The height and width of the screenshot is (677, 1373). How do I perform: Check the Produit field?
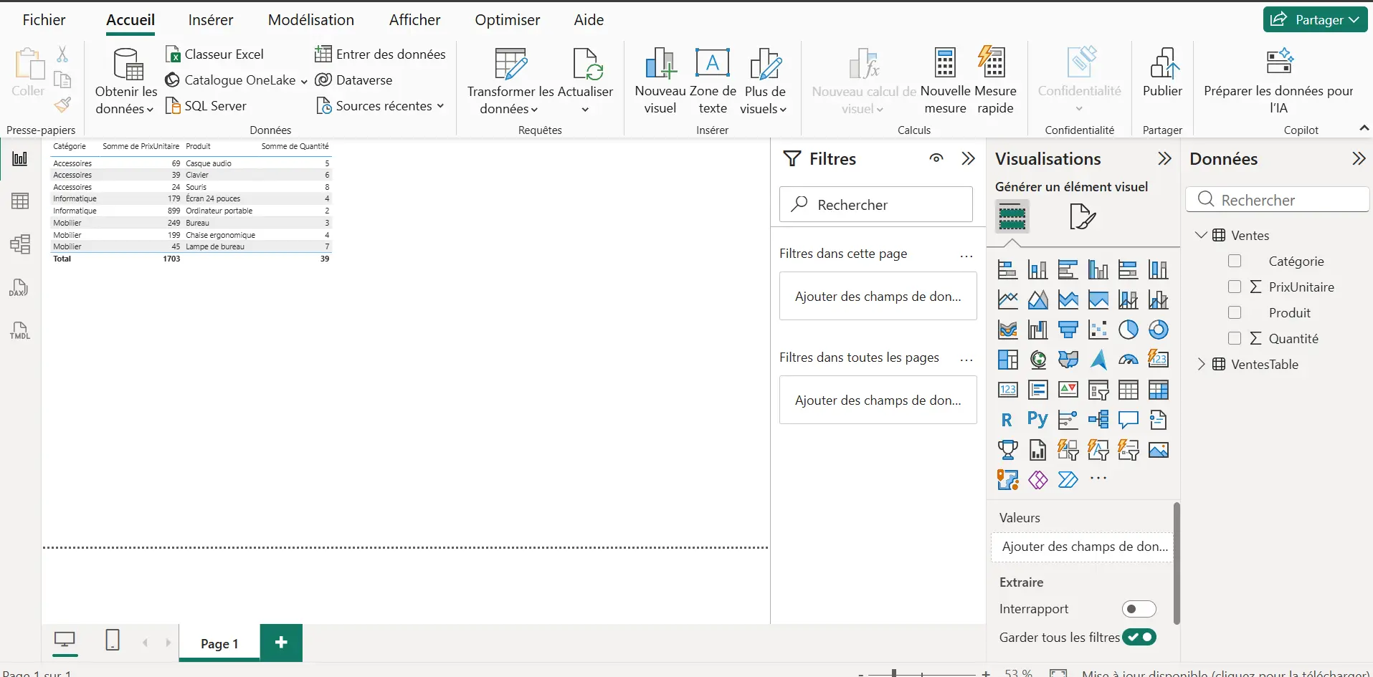click(1235, 312)
